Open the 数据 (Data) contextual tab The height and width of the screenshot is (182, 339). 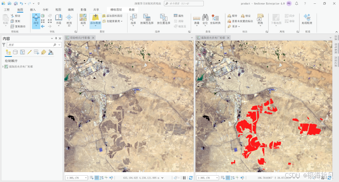132,10
